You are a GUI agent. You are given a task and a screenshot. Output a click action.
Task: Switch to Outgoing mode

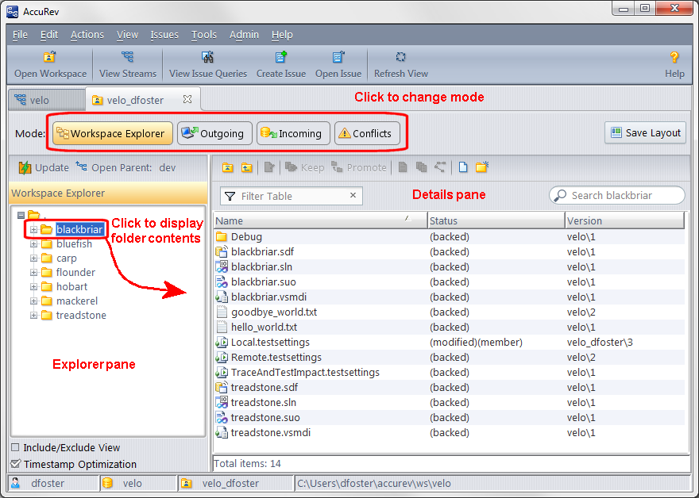click(x=213, y=133)
